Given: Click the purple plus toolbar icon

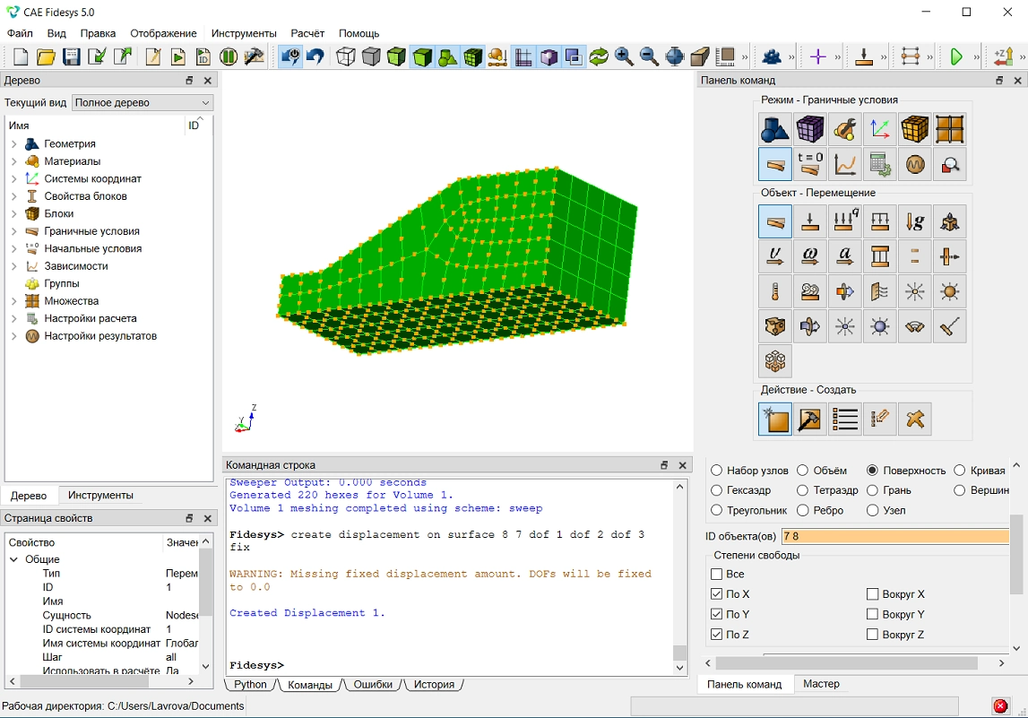Looking at the screenshot, I should [x=817, y=57].
